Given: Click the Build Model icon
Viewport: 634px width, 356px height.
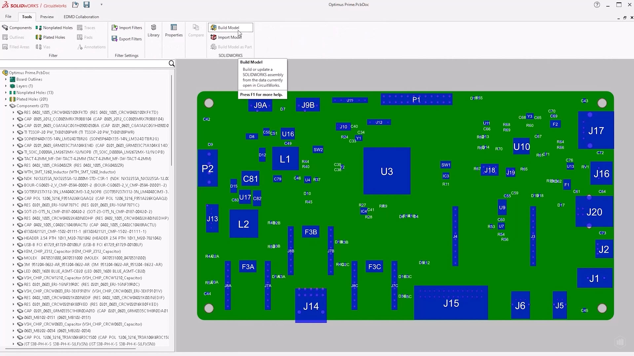Looking at the screenshot, I should pos(214,27).
